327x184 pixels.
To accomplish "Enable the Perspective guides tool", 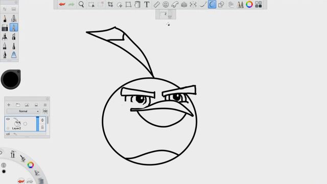I will [x=184, y=5].
